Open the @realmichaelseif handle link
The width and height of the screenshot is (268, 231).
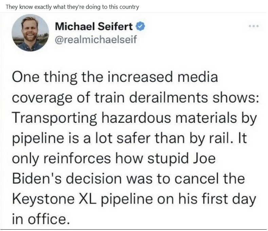coord(96,39)
